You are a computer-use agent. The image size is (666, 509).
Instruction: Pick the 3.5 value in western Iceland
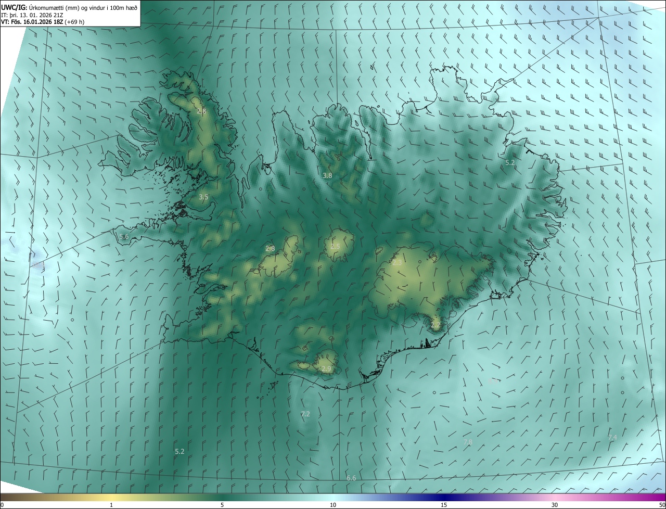click(203, 197)
